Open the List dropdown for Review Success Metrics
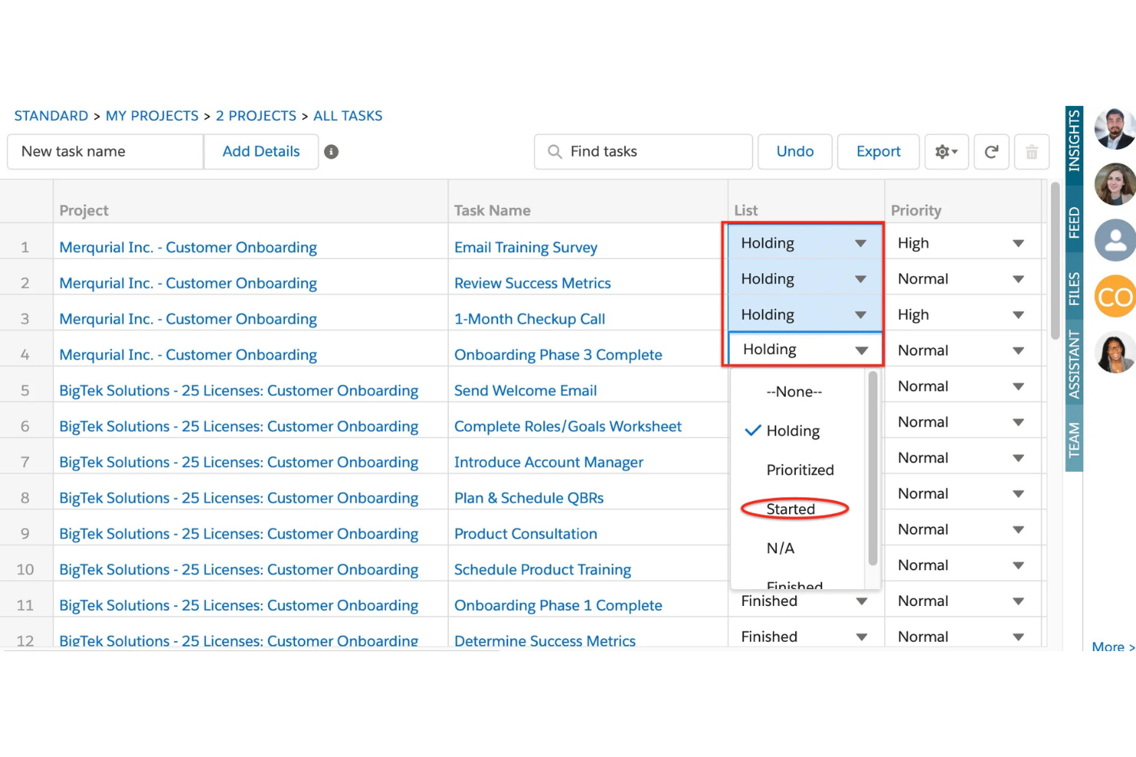Image resolution: width=1136 pixels, height=757 pixels. [x=860, y=278]
